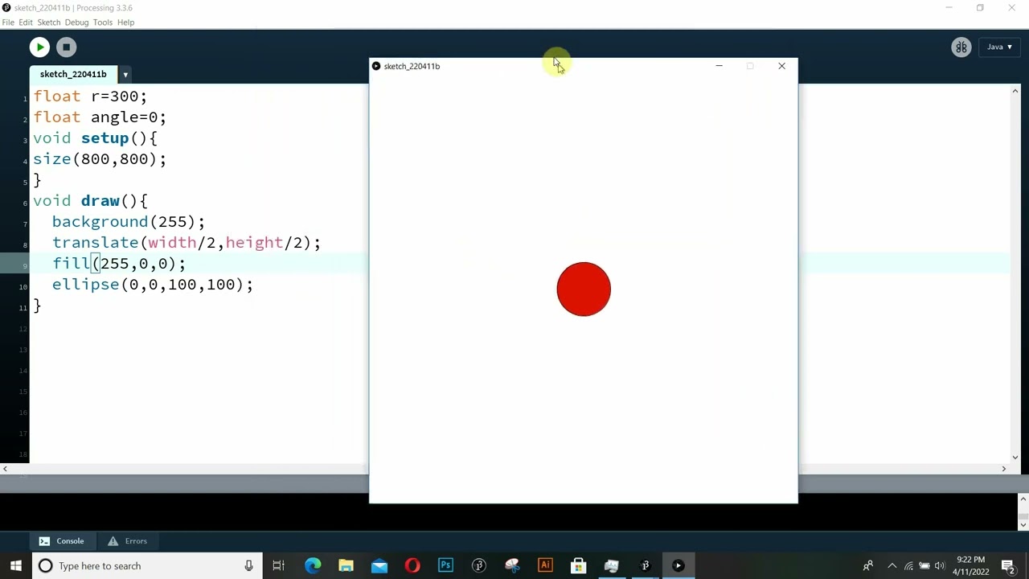The image size is (1029, 579).
Task: Launch Opera browser from the taskbar
Action: point(412,565)
